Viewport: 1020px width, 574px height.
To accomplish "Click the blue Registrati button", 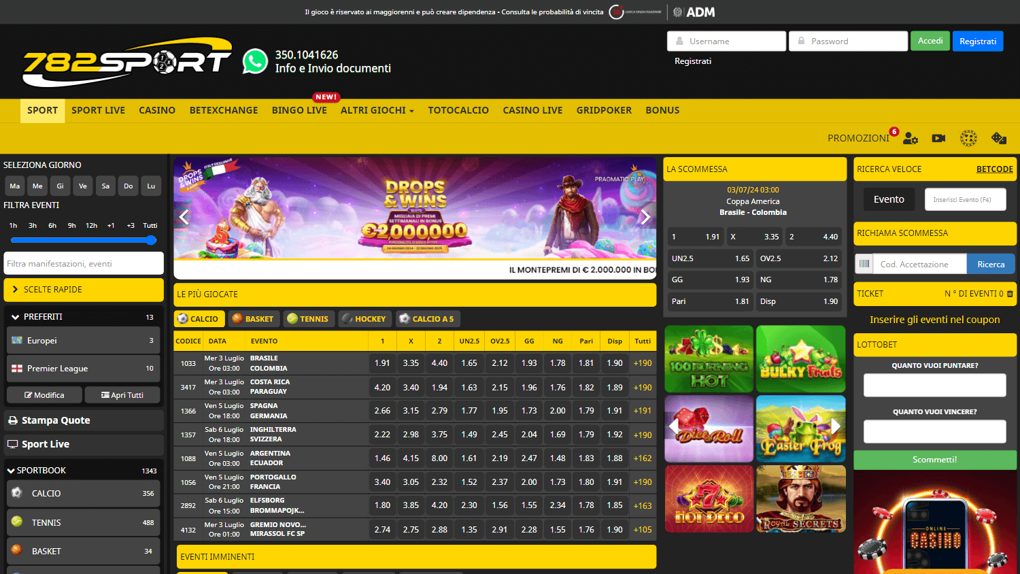I will (x=978, y=41).
